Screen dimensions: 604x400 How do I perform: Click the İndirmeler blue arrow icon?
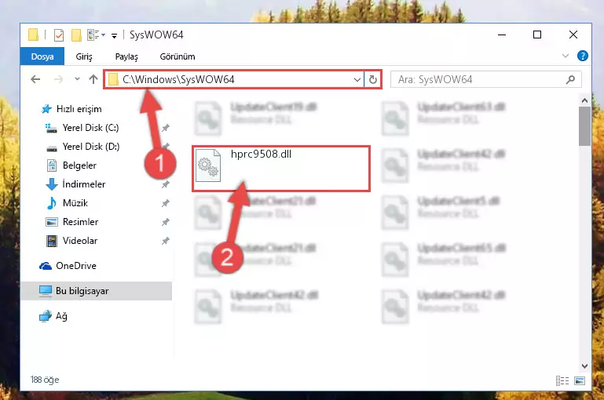point(52,184)
